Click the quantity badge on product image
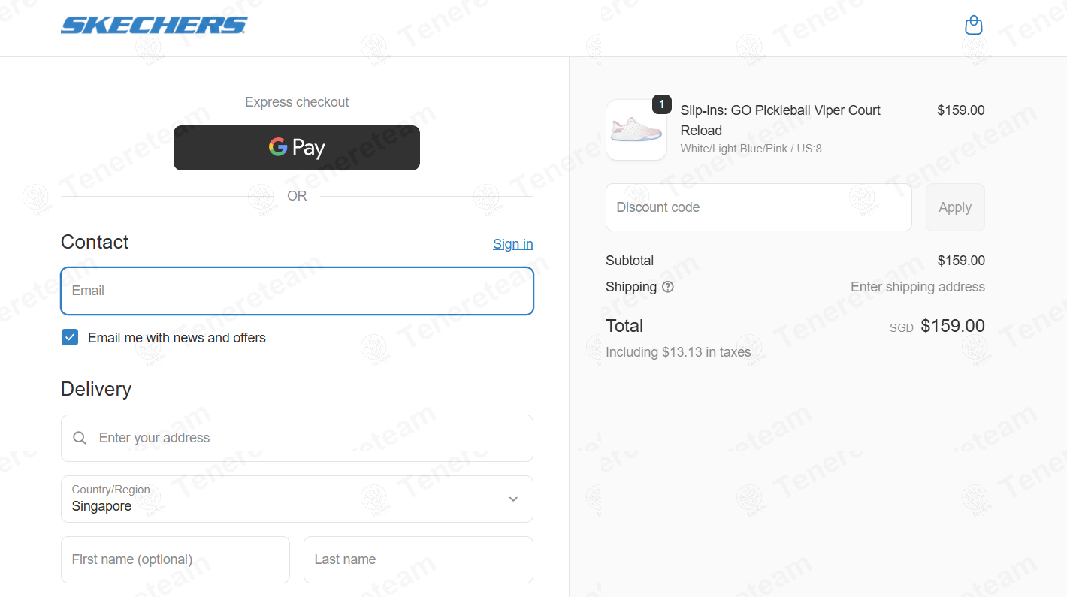Image resolution: width=1067 pixels, height=597 pixels. tap(661, 104)
